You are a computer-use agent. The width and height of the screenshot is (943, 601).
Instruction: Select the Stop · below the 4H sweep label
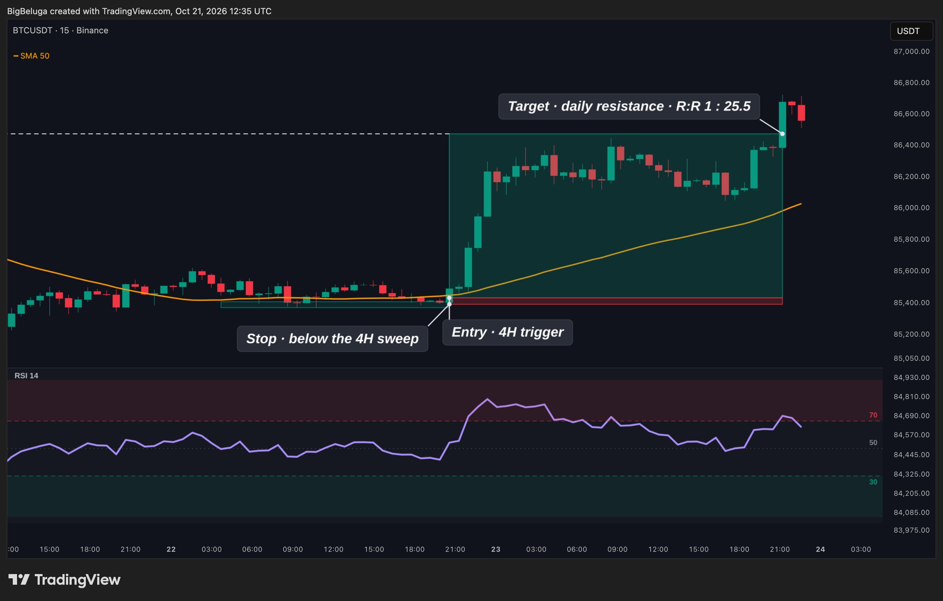point(332,339)
